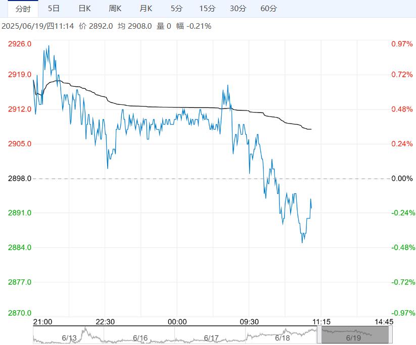Select the 6/16 segment in the navigator
The image size is (416, 345).
(x=140, y=337)
